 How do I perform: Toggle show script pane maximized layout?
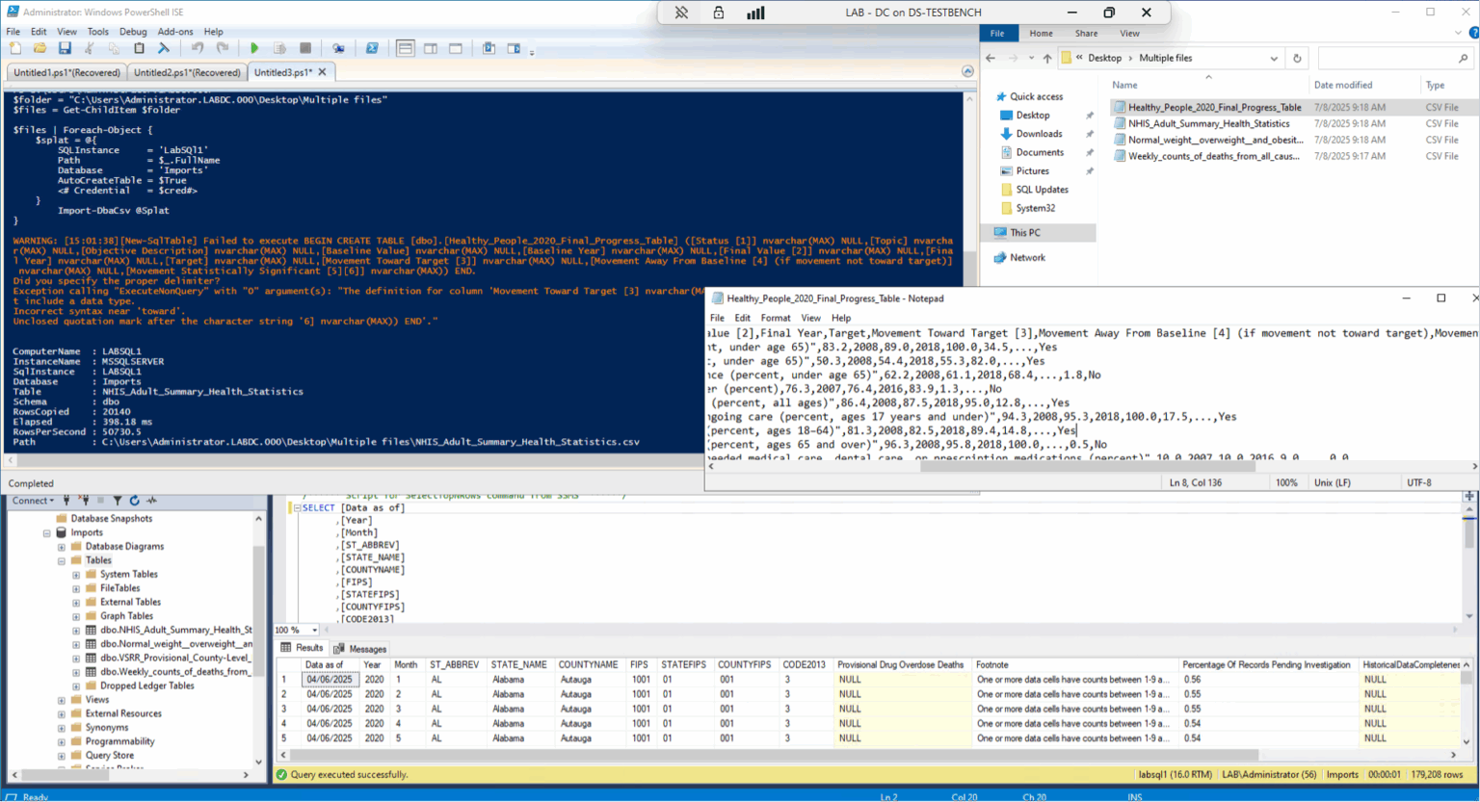tap(456, 48)
